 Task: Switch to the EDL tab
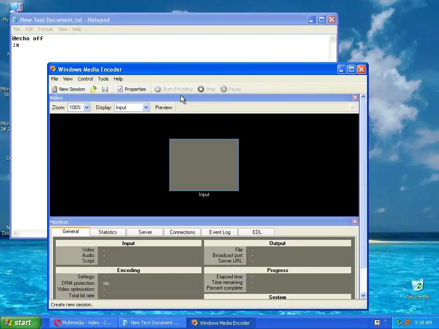point(257,232)
